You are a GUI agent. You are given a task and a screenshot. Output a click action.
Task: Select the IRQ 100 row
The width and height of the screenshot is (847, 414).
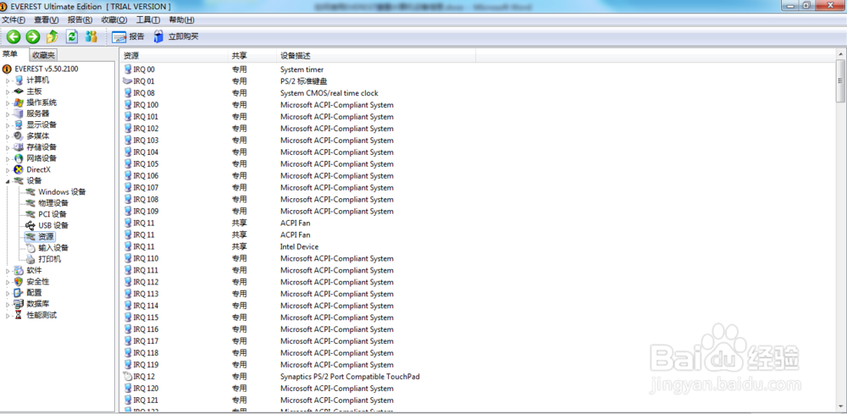point(478,105)
